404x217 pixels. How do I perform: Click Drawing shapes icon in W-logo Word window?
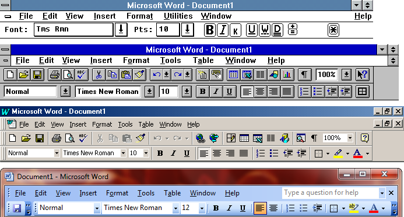pos(284,138)
